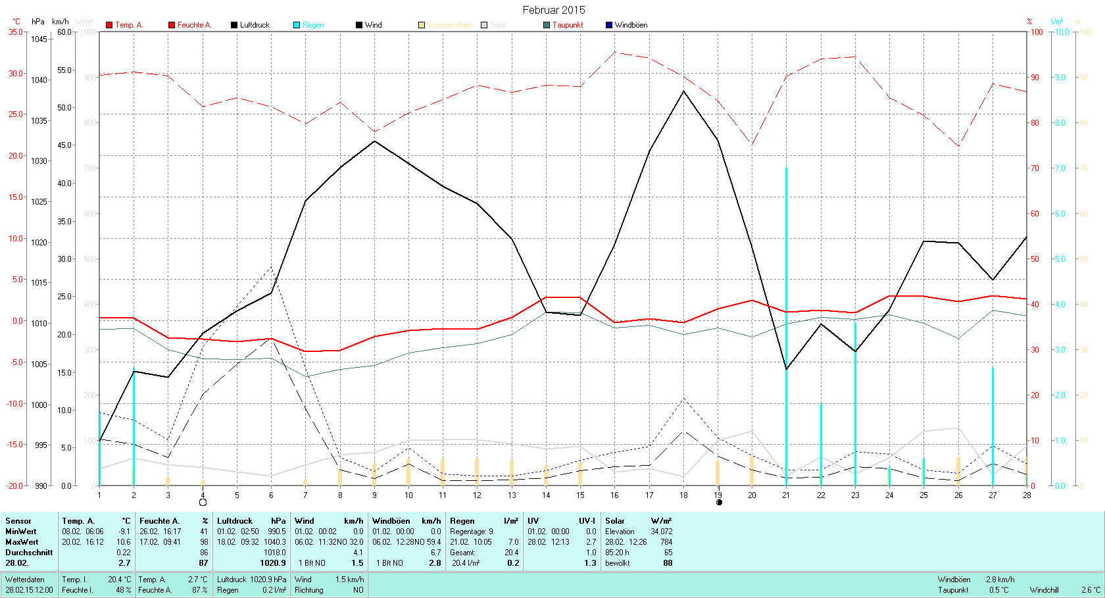Click the timestamp 28.02.15 12:00

(x=29, y=590)
